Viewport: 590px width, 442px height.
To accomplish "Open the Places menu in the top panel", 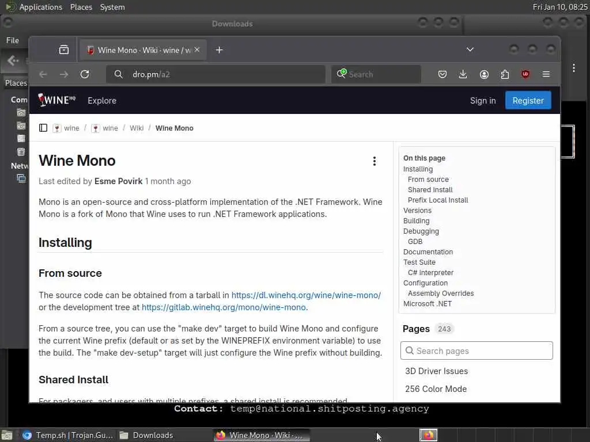I will pyautogui.click(x=81, y=7).
